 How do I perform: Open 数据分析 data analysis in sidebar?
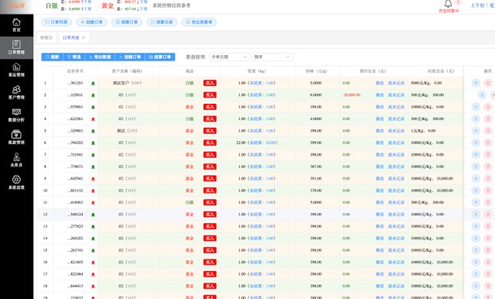point(16,115)
